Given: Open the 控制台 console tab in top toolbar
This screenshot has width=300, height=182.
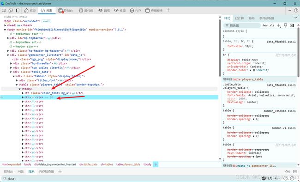Looking at the screenshot, I should pyautogui.click(x=66, y=11).
